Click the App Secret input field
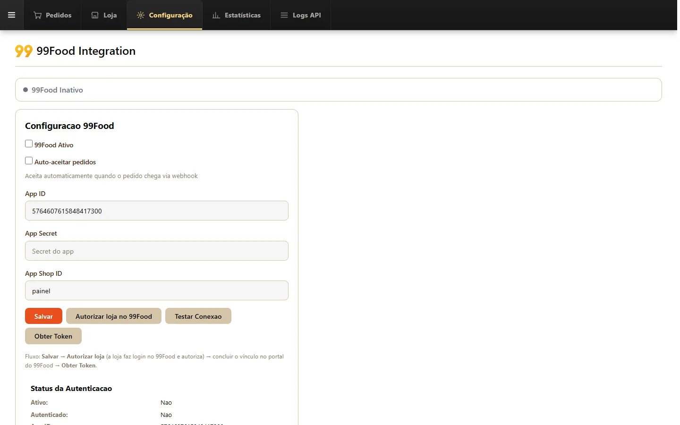This screenshot has height=425, width=680. (157, 251)
